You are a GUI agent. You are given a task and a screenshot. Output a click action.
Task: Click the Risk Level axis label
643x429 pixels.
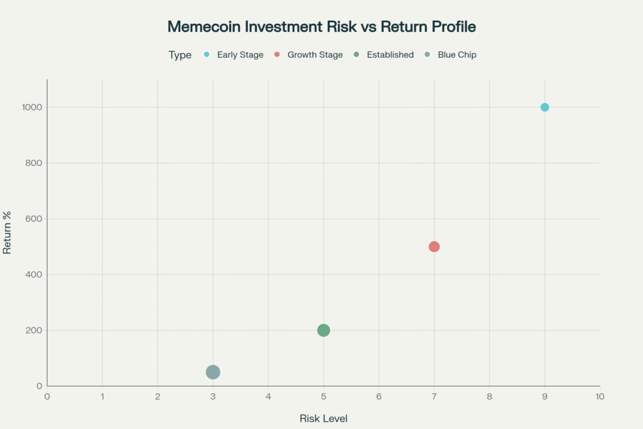323,418
